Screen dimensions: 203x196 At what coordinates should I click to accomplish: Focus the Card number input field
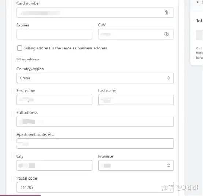pos(95,12)
